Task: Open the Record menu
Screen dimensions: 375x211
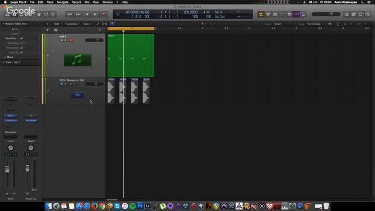Action: click(77, 2)
